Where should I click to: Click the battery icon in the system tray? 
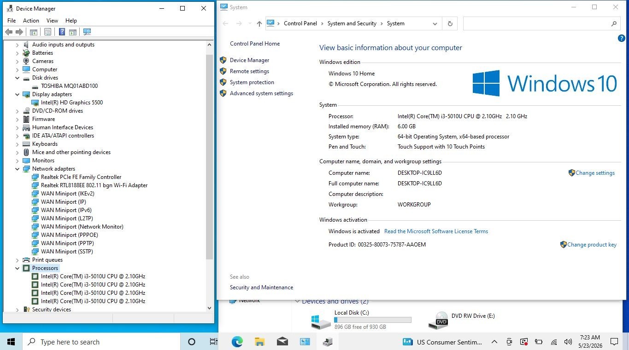[539, 342]
